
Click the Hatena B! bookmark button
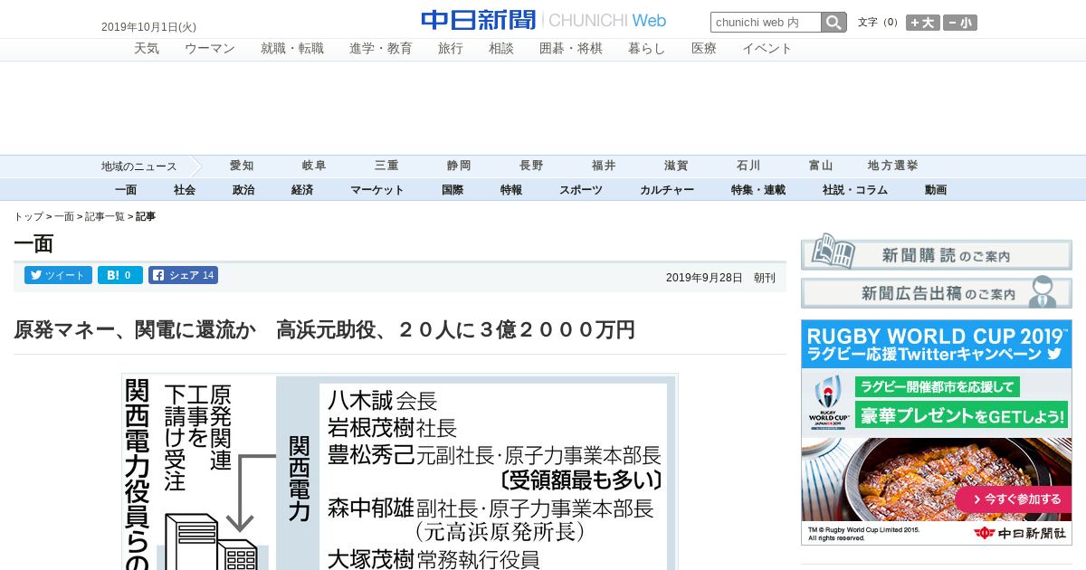click(x=120, y=275)
